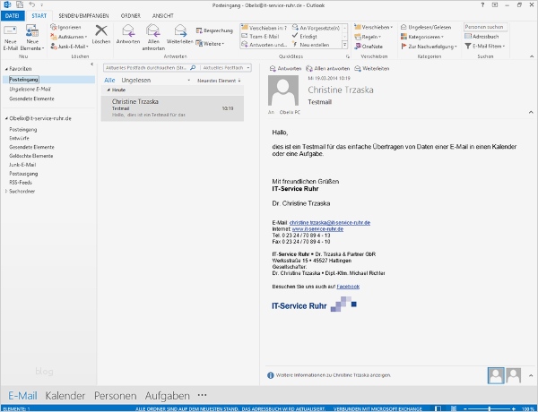Viewport: 538px width, 412px height.
Task: Show Alle messages filter
Action: click(109, 81)
